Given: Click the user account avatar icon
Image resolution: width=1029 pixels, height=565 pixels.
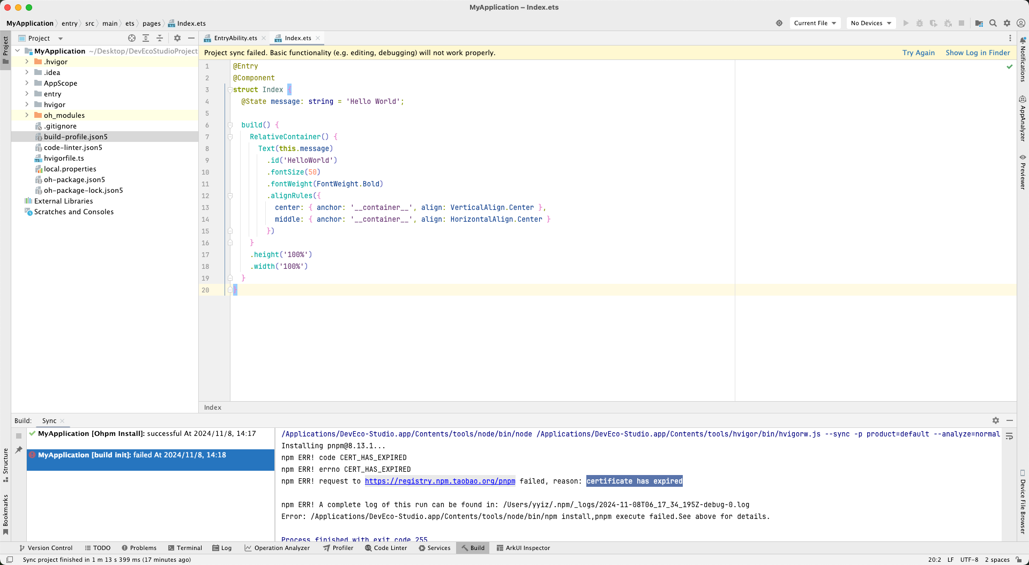Looking at the screenshot, I should point(1021,23).
